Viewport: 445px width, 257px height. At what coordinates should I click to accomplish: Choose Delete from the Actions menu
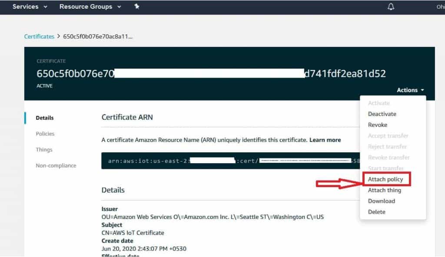pos(376,212)
